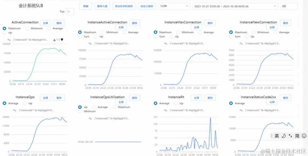Click the 删除大盘 button
This screenshot has width=308, height=156.
[102, 6]
